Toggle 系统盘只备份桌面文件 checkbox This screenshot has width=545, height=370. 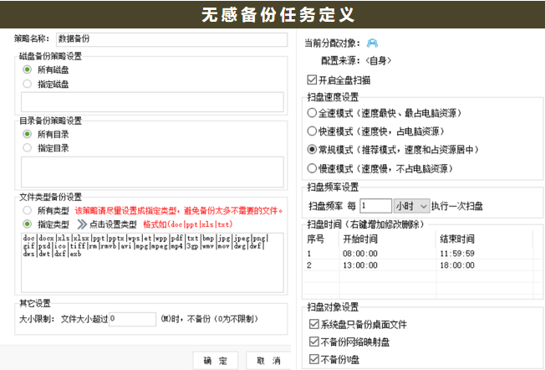313,325
